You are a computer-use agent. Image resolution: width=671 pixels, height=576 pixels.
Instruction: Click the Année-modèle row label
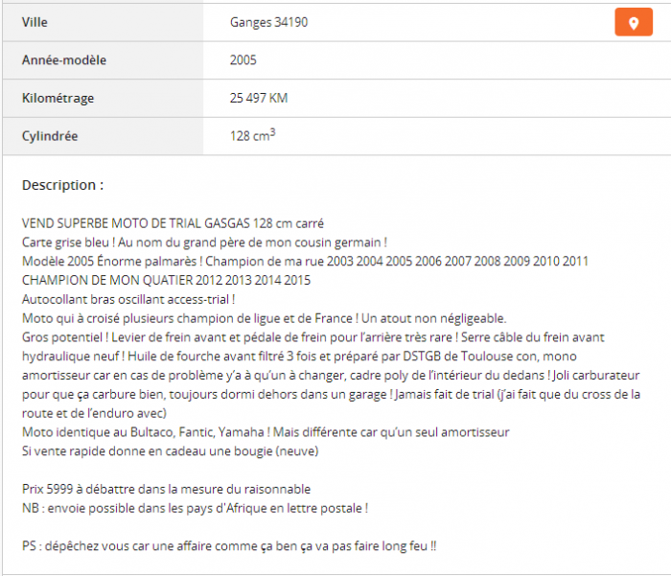click(64, 60)
